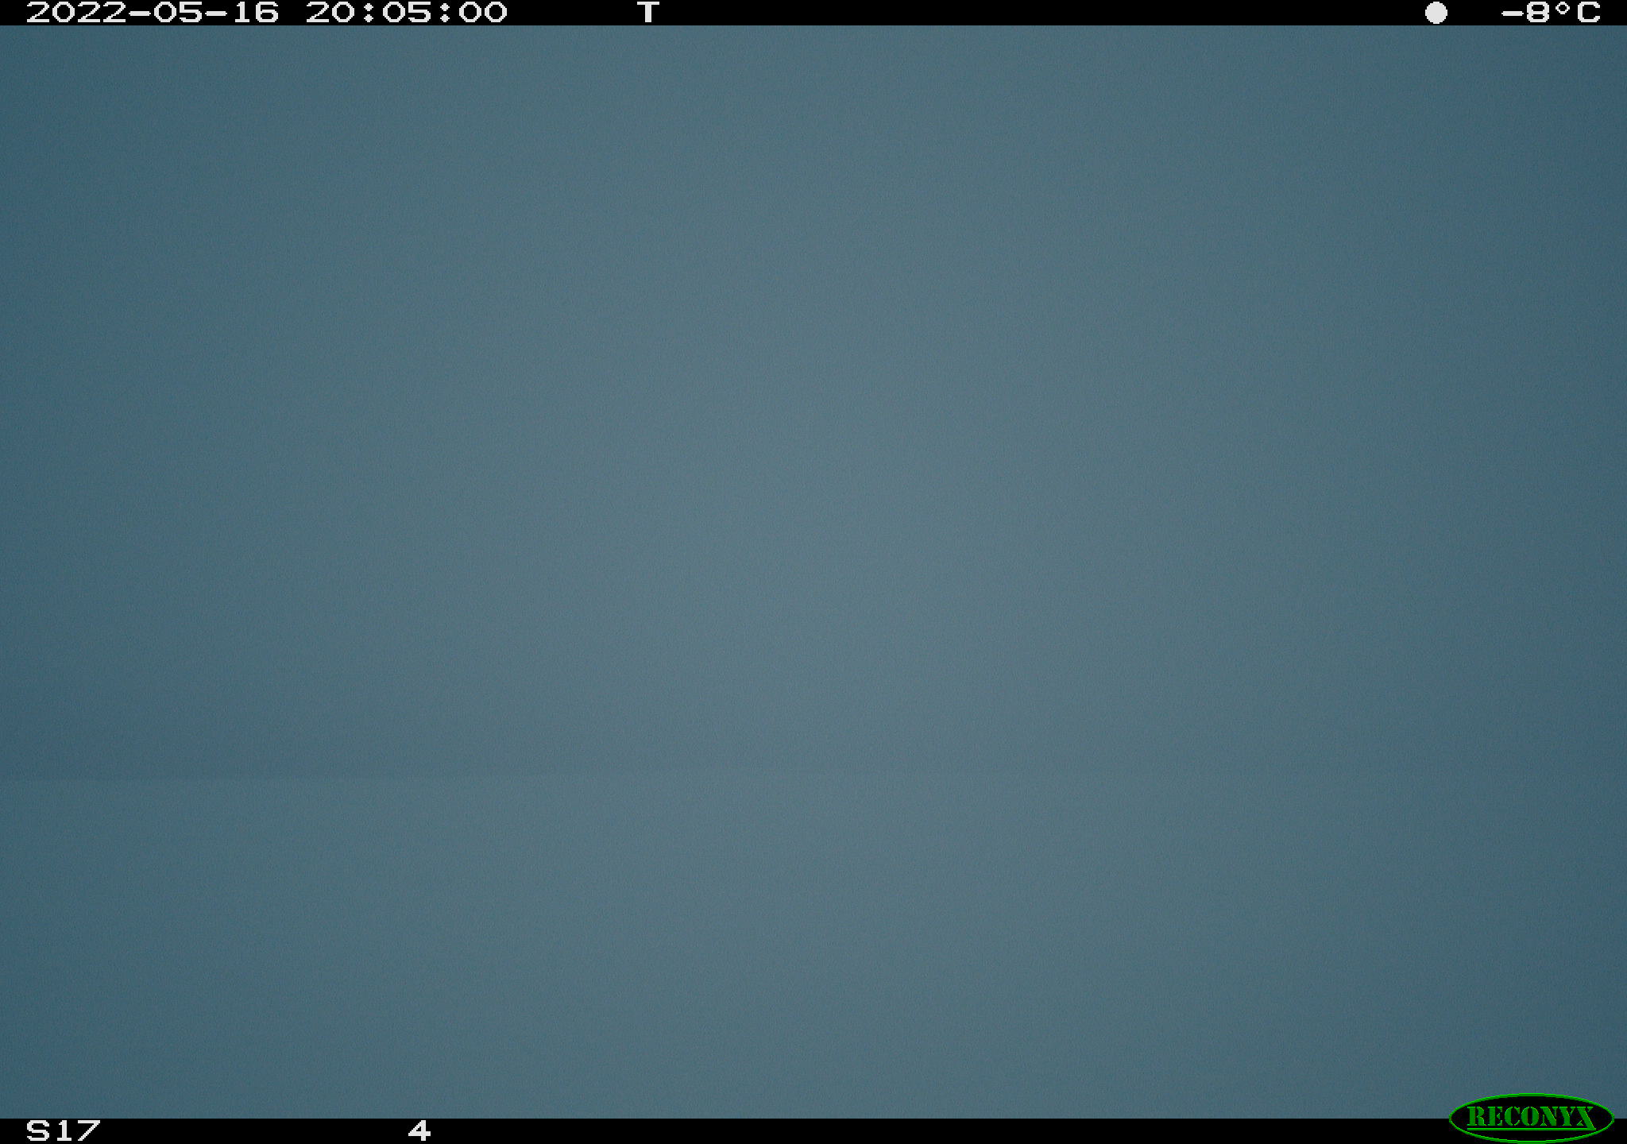Screen dimensions: 1627x1144
Task: Select the 'T' trigger type indicator
Action: pyautogui.click(x=648, y=12)
